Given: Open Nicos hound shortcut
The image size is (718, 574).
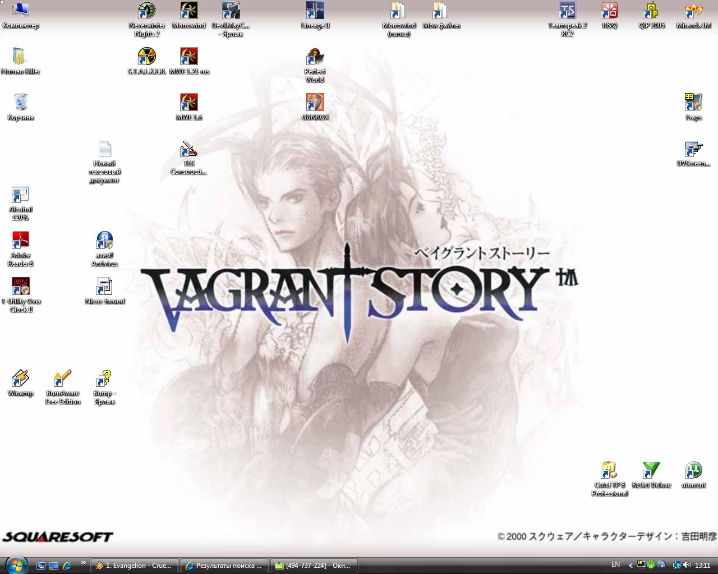Looking at the screenshot, I should click(x=104, y=291).
